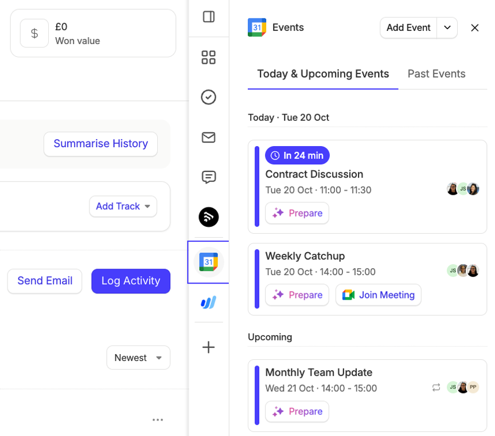Screen dimensions: 495x436
Task: Open the three-dots more options menu
Action: click(x=158, y=419)
